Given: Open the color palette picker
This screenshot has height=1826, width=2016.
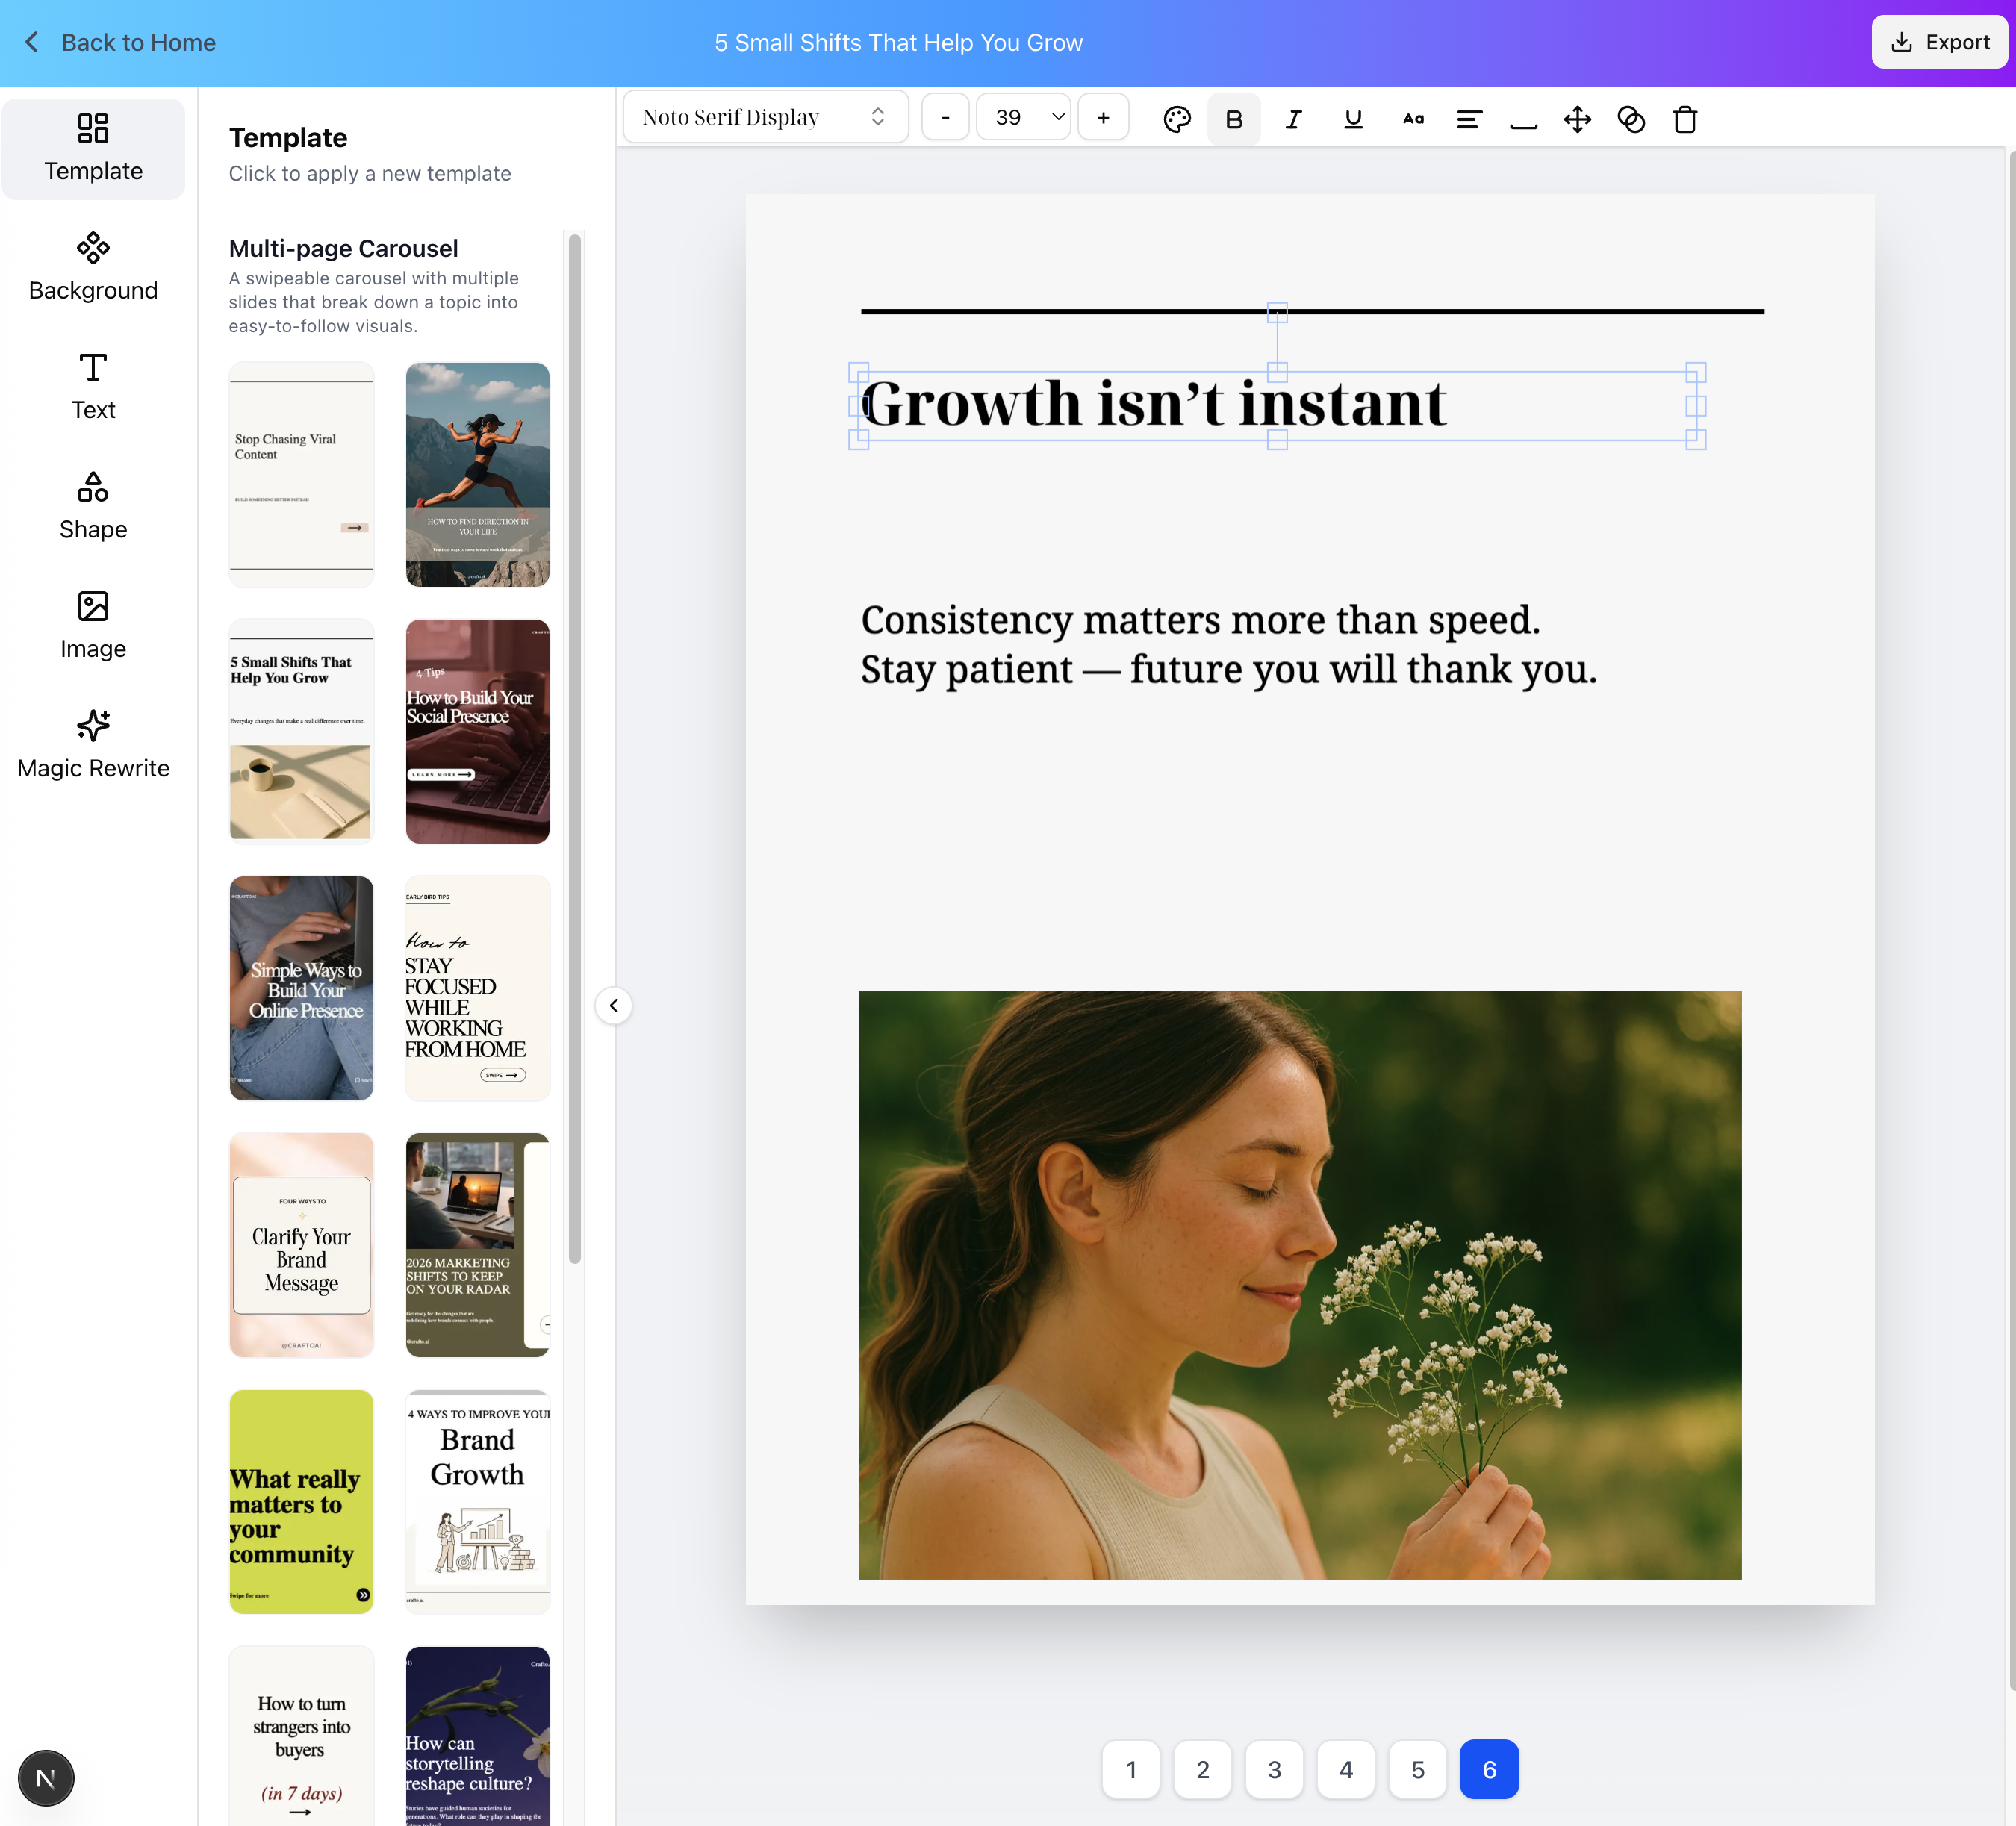Looking at the screenshot, I should (1176, 118).
